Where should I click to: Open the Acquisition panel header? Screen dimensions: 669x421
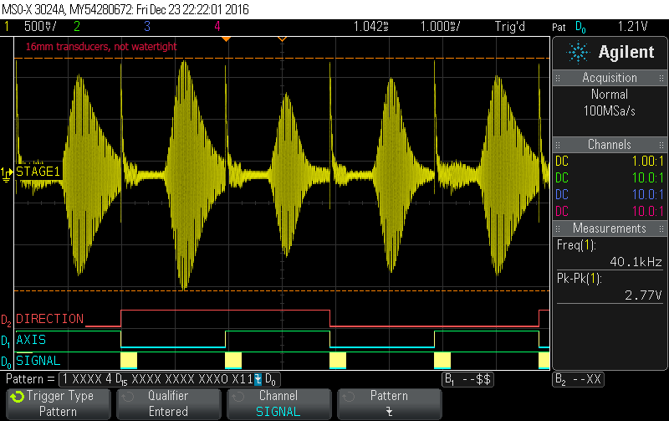click(610, 78)
